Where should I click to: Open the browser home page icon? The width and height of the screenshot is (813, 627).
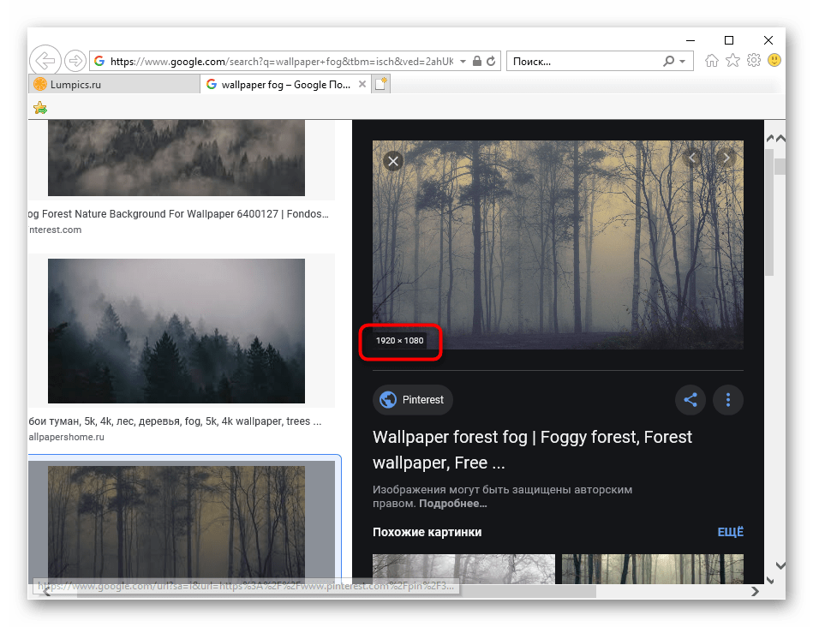coord(711,61)
